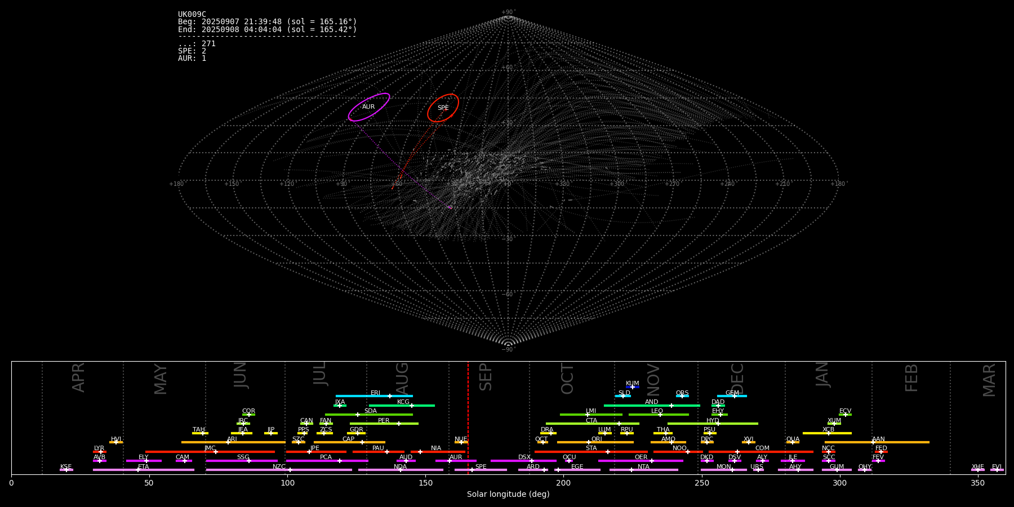This screenshot has height=507, width=1014.
Task: Click the 'AUR: 1' count in header
Action: pos(192,59)
